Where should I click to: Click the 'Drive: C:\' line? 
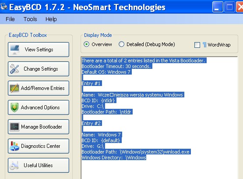click(x=93, y=106)
